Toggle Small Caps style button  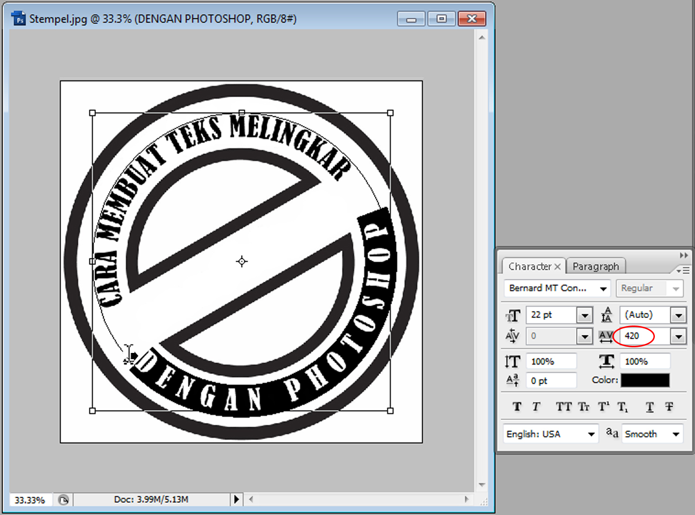coord(583,407)
